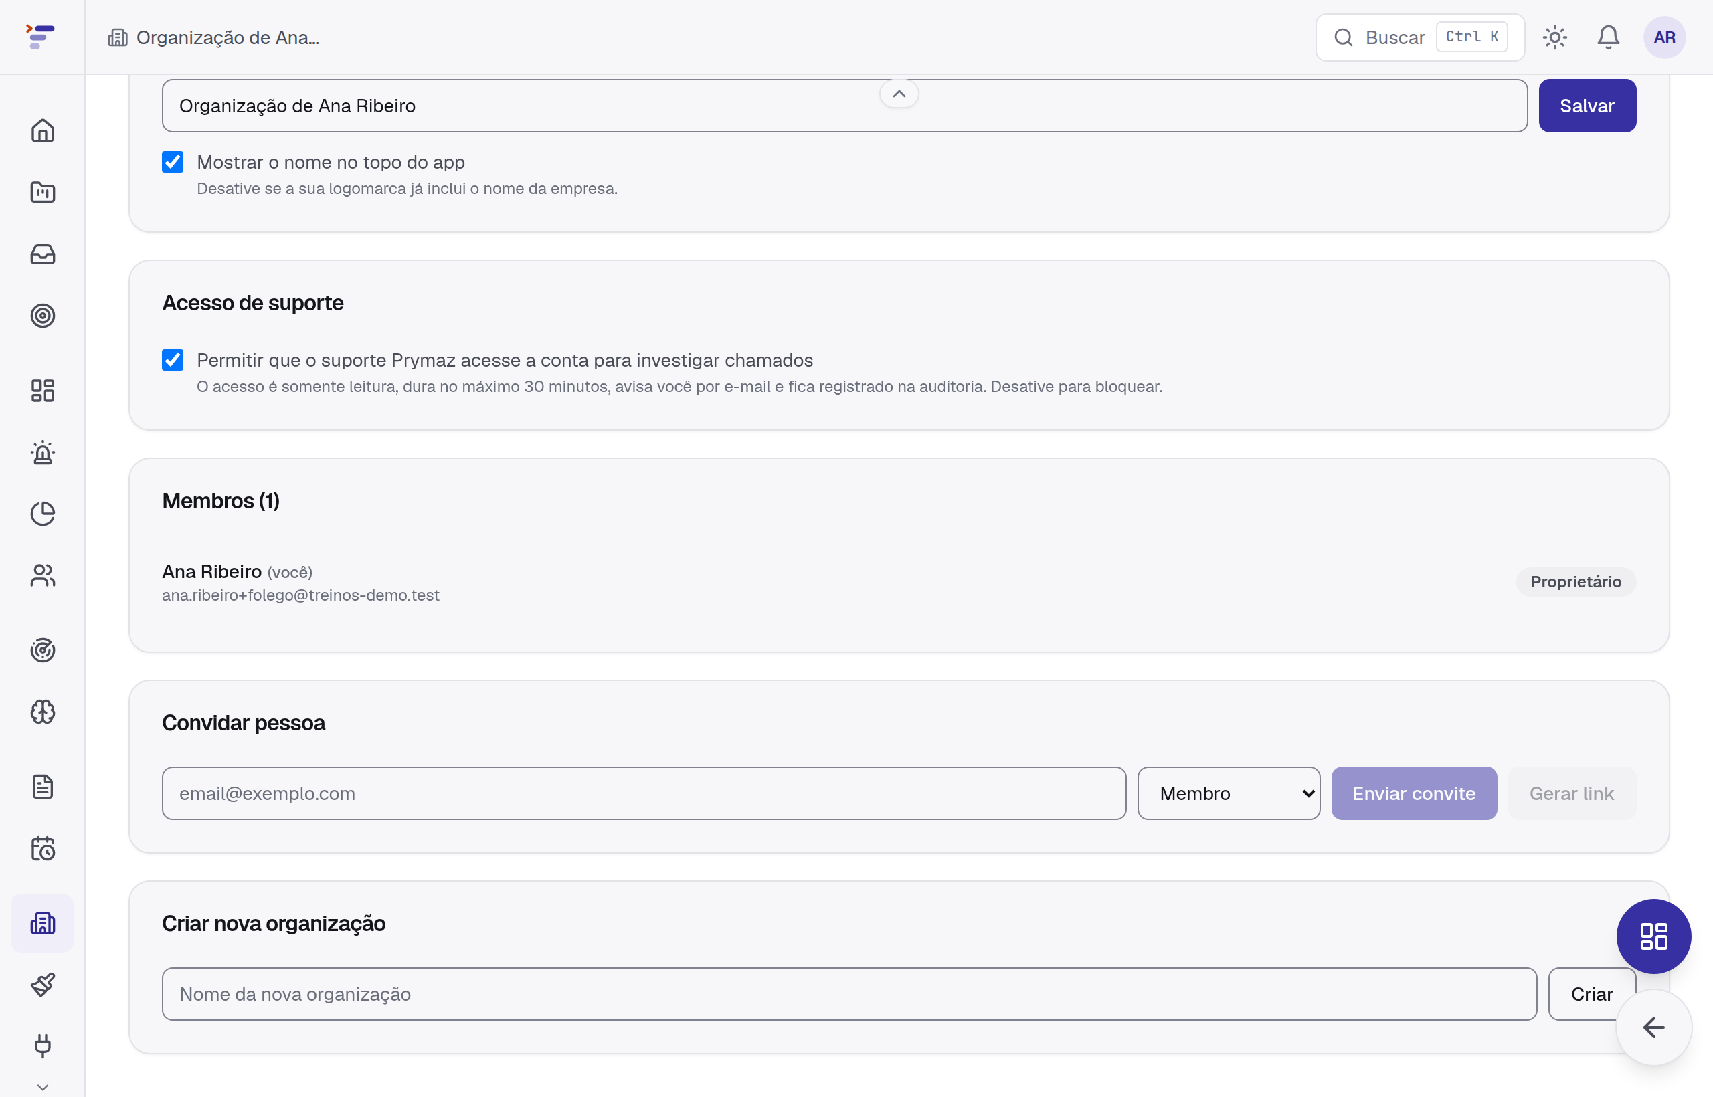This screenshot has width=1713, height=1097.
Task: Click Gerar link button
Action: click(1571, 793)
